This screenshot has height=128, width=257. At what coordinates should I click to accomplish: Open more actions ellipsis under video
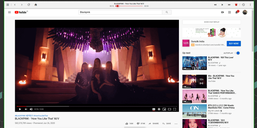pos(176,124)
